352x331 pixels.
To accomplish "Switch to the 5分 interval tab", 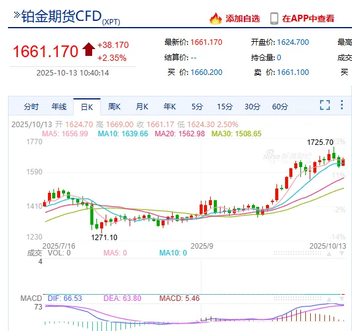I will coord(197,107).
